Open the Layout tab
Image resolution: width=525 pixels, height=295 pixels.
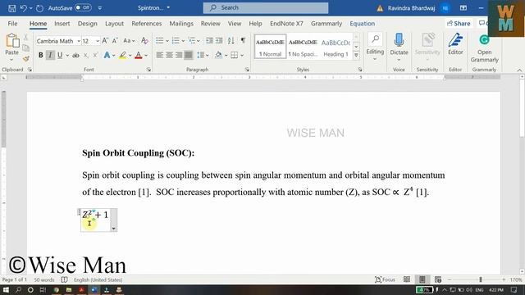tap(114, 24)
